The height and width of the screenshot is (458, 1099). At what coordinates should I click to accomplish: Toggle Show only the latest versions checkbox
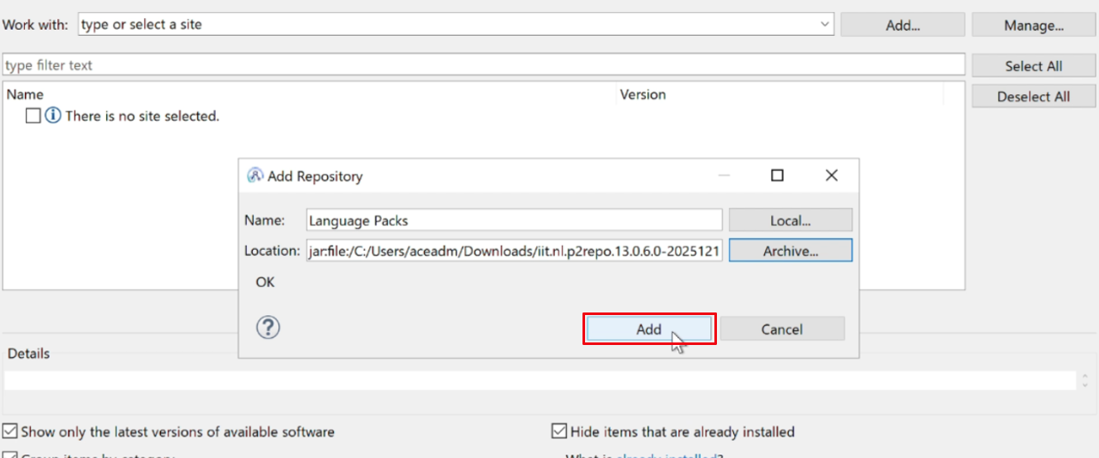(10, 431)
